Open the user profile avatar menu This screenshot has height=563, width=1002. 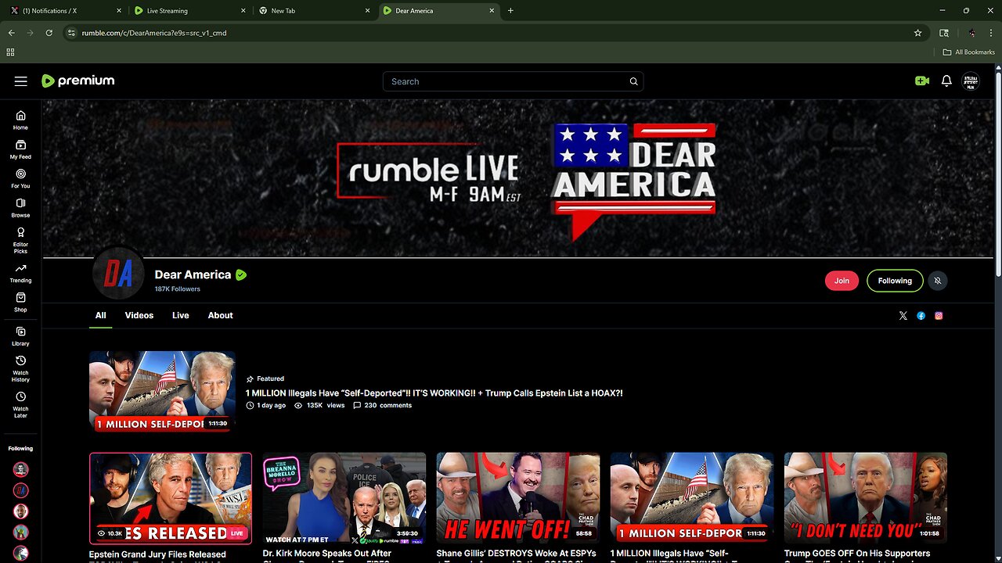[971, 81]
